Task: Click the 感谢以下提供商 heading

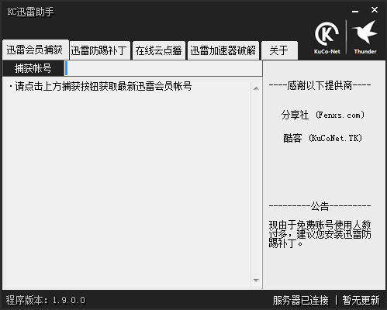Action: 320,85
